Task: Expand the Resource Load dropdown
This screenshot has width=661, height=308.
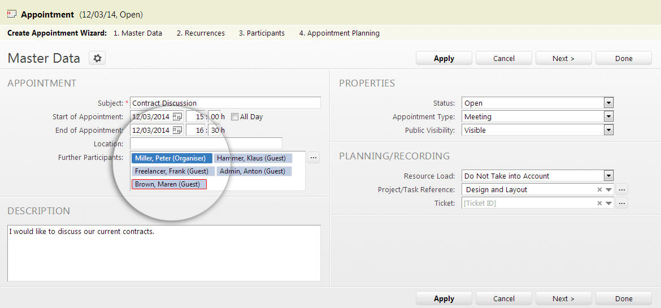Action: (x=608, y=176)
